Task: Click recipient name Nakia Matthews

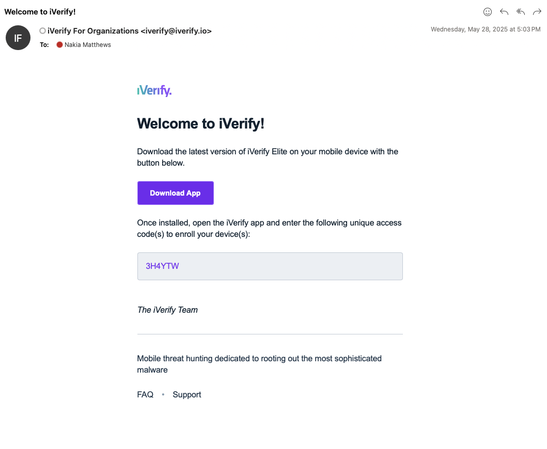Action: tap(88, 45)
